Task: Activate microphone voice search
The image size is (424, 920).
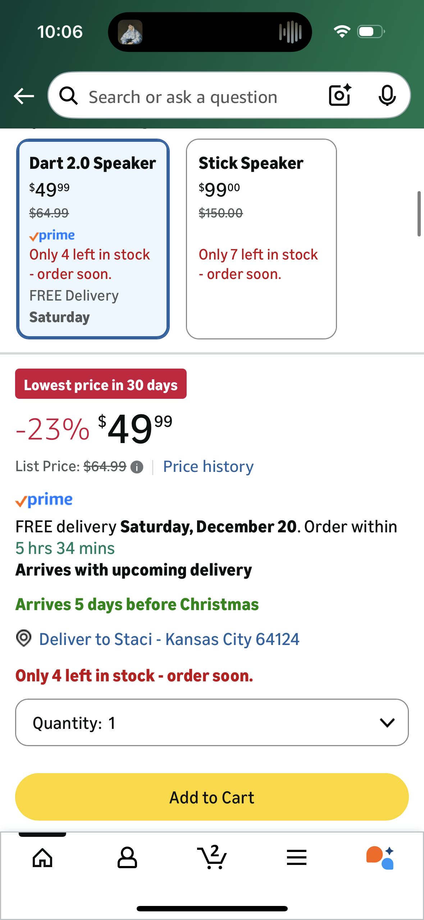Action: coord(387,96)
